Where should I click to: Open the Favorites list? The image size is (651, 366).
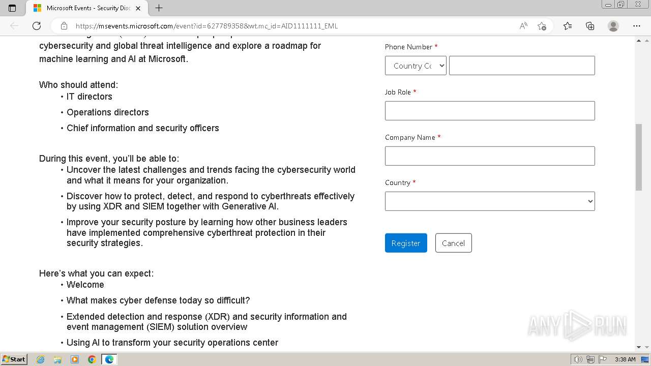click(568, 26)
